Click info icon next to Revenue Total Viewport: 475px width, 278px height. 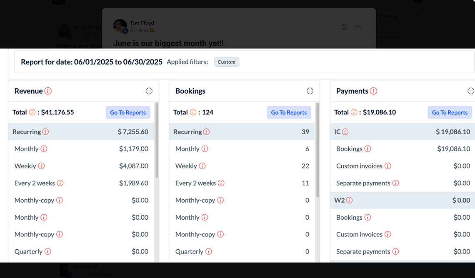pos(32,112)
